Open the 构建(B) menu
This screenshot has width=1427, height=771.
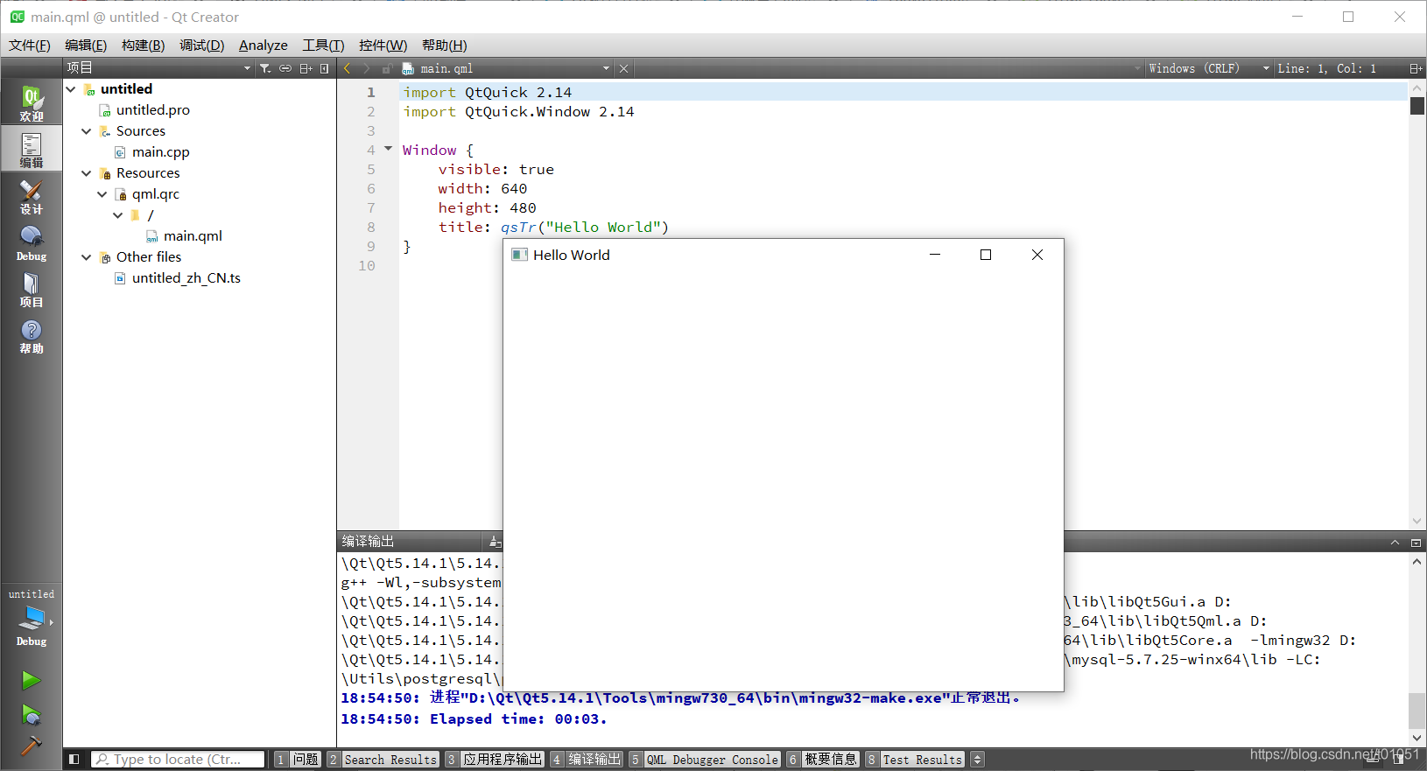point(143,46)
